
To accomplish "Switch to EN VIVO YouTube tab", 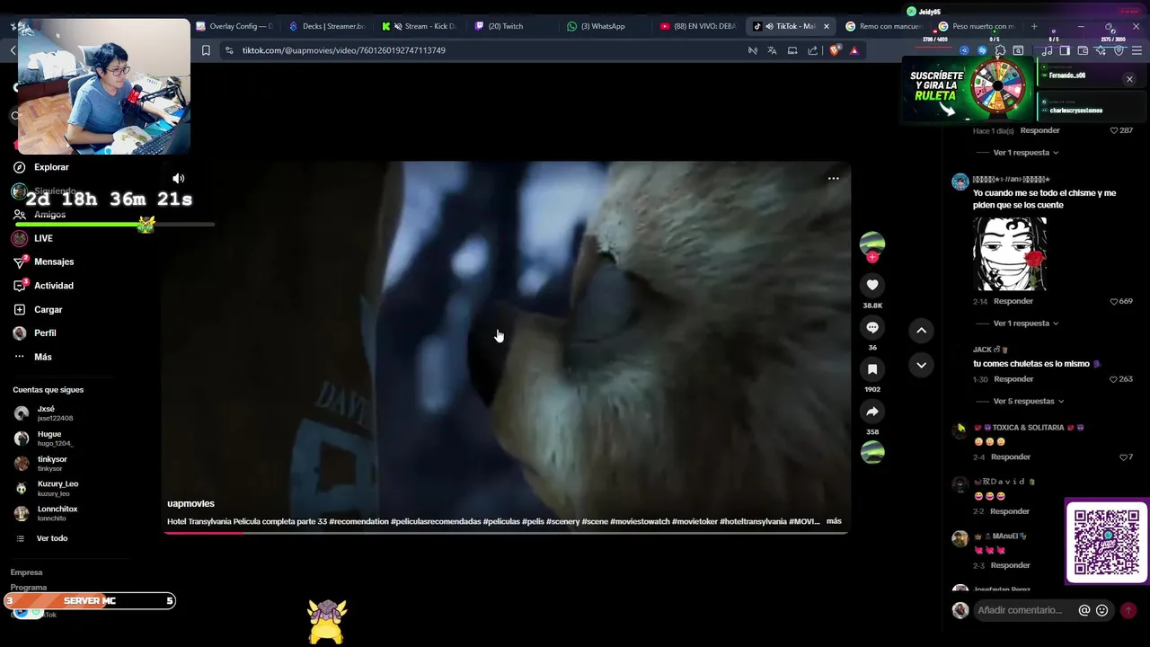I will [698, 26].
